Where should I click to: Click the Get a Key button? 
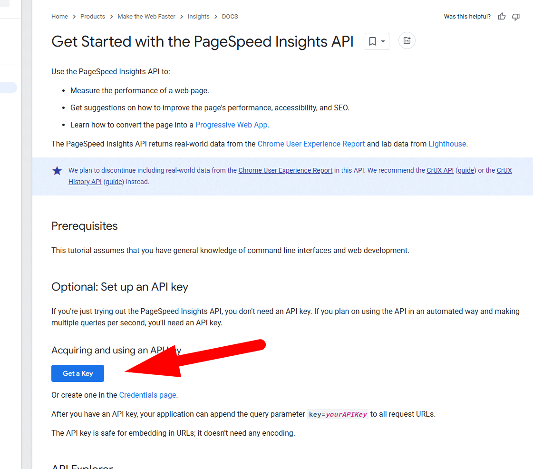(78, 373)
